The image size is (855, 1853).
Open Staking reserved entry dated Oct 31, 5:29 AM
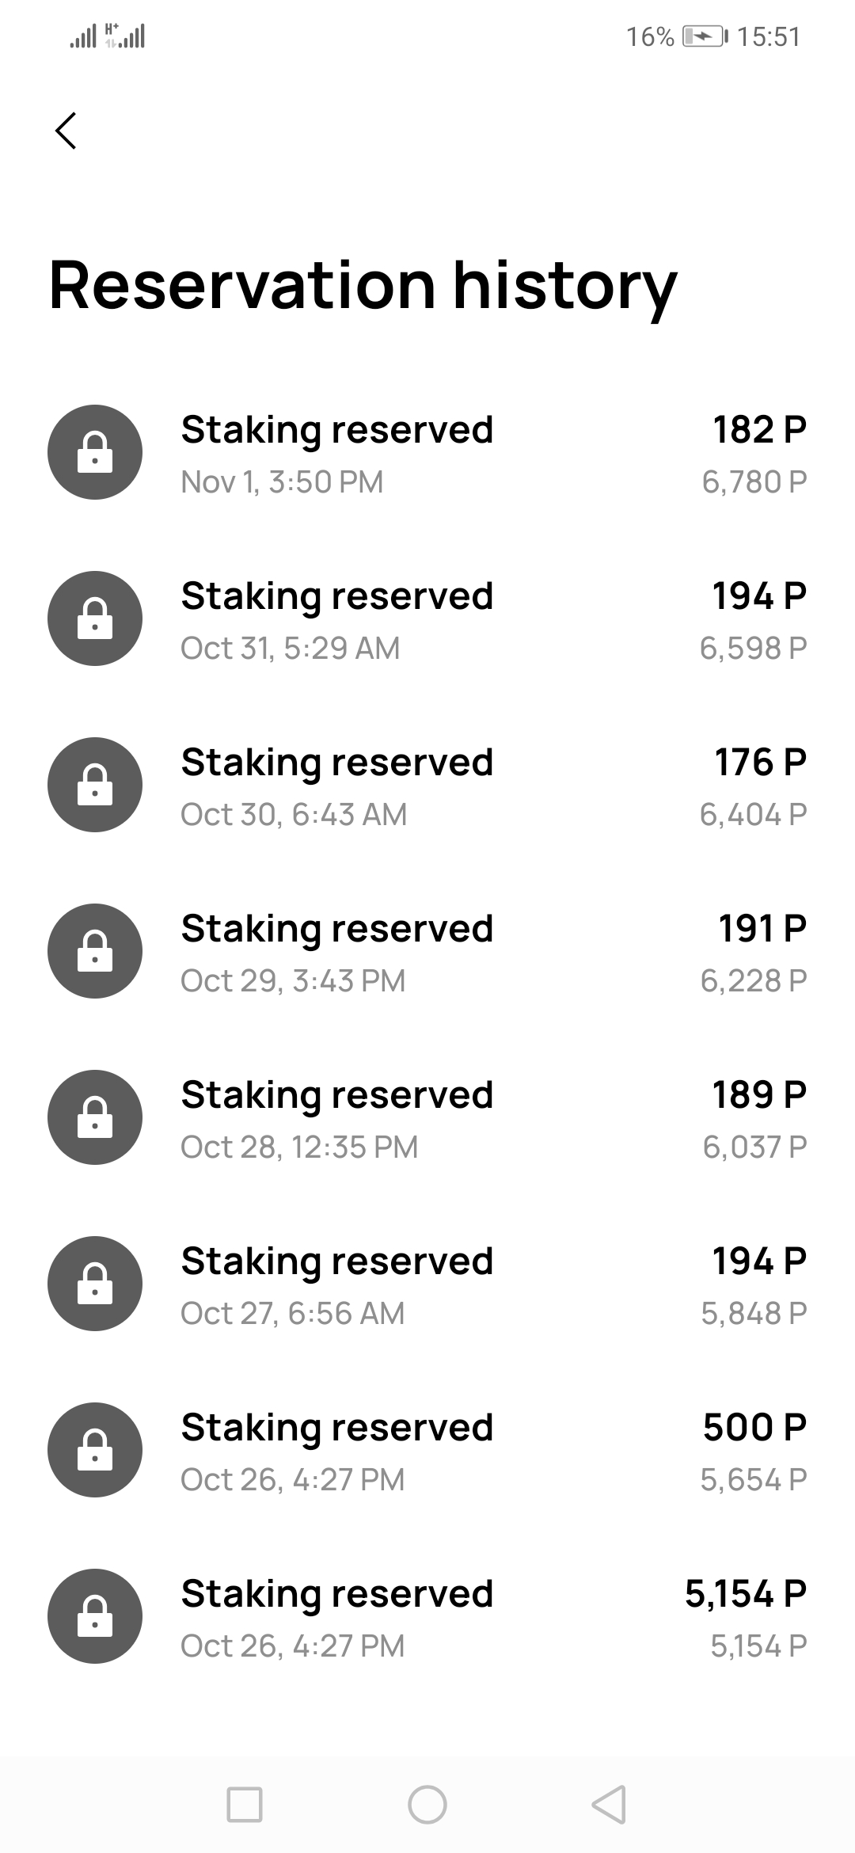(337, 597)
